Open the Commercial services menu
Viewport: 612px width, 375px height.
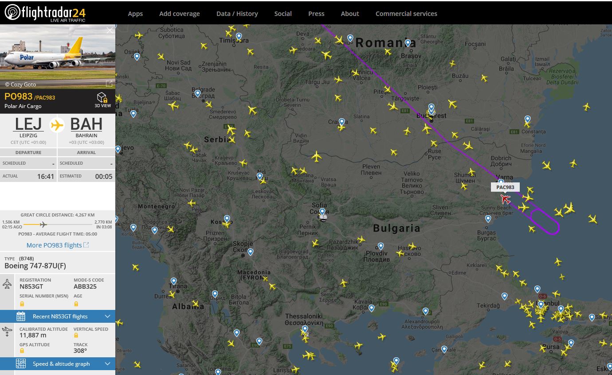coord(406,14)
